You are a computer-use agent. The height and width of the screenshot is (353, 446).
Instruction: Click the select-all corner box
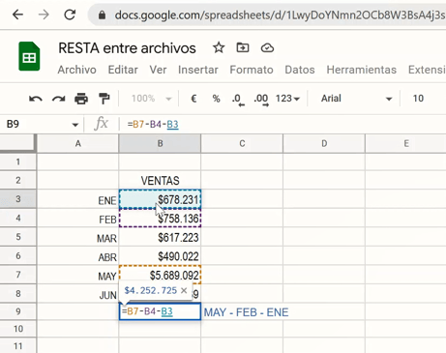[x=18, y=143]
